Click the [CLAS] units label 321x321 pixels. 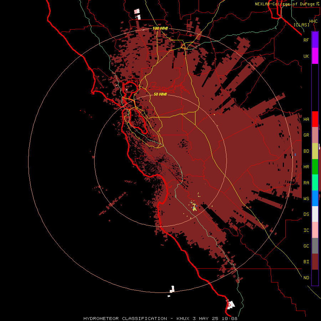tap(301, 25)
